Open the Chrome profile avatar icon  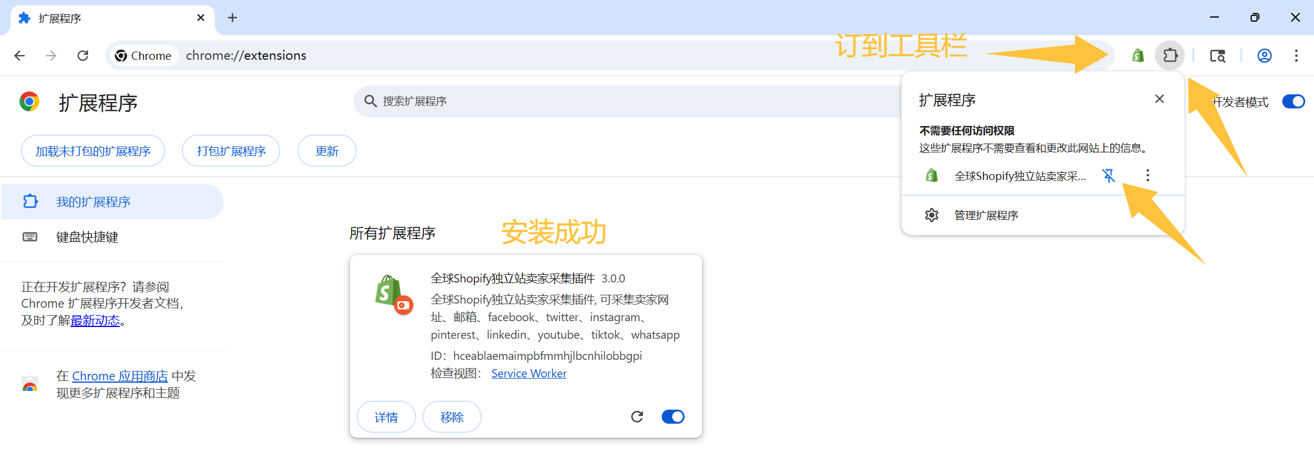point(1265,56)
